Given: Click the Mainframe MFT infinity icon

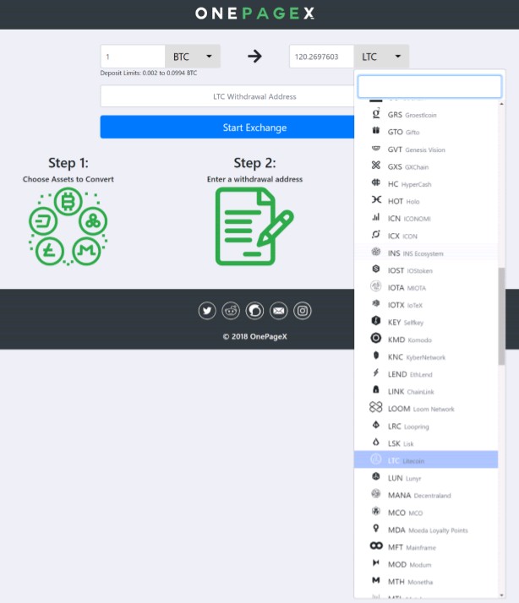Looking at the screenshot, I should tap(376, 546).
